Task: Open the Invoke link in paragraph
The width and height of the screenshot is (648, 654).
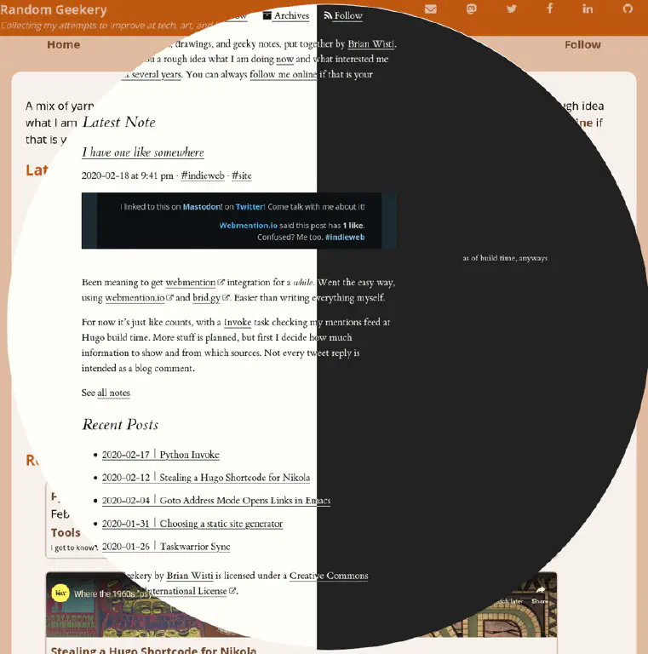Action: (x=238, y=323)
